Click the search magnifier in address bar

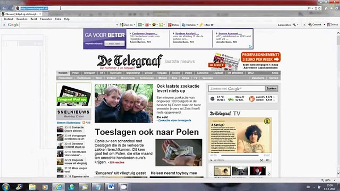point(309,8)
